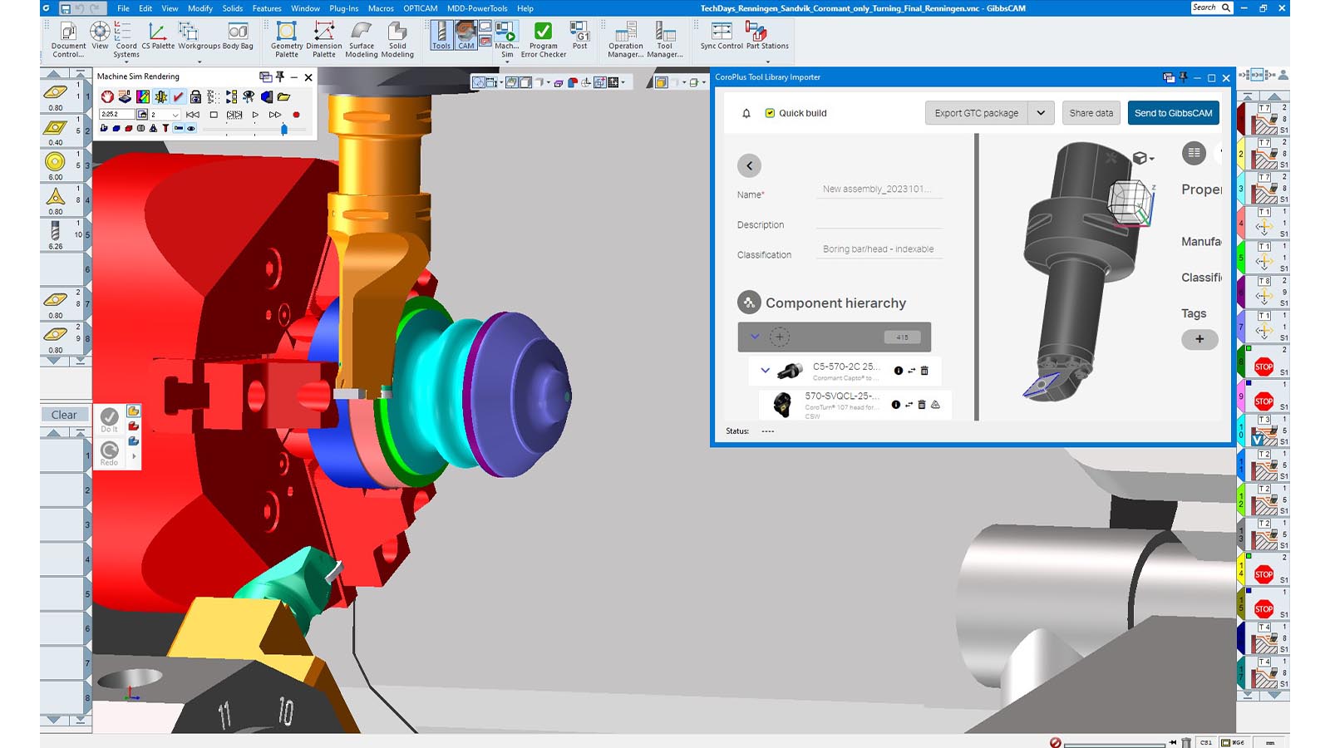The height and width of the screenshot is (748, 1330).
Task: Click Export GTC package button
Action: click(x=976, y=113)
